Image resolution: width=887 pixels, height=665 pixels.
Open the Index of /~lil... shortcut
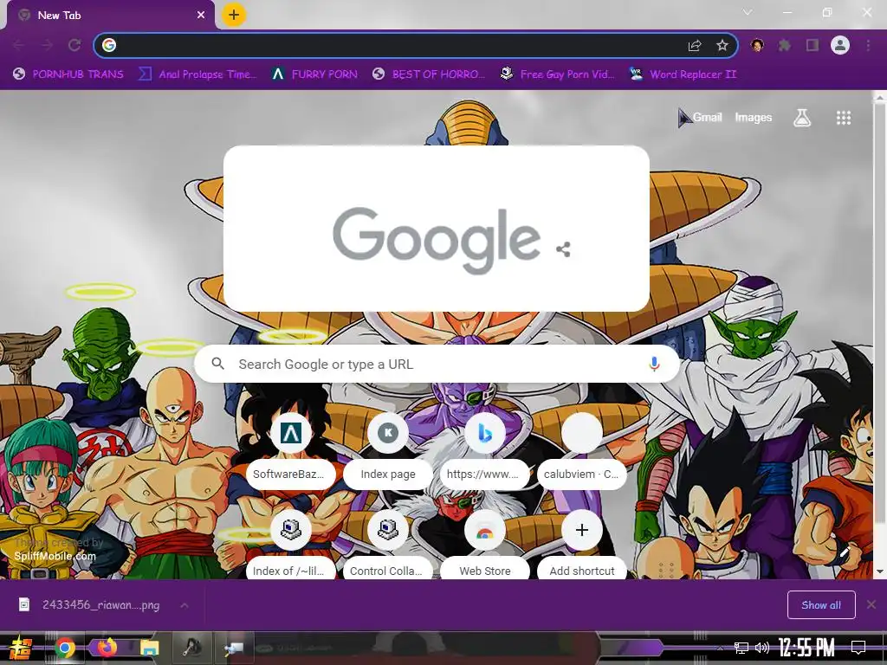pos(291,544)
